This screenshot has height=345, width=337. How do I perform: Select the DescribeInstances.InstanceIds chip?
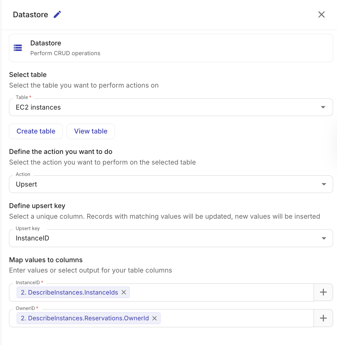pyautogui.click(x=70, y=292)
